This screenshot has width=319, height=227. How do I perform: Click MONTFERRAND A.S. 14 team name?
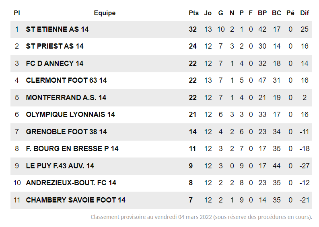tap(66, 98)
